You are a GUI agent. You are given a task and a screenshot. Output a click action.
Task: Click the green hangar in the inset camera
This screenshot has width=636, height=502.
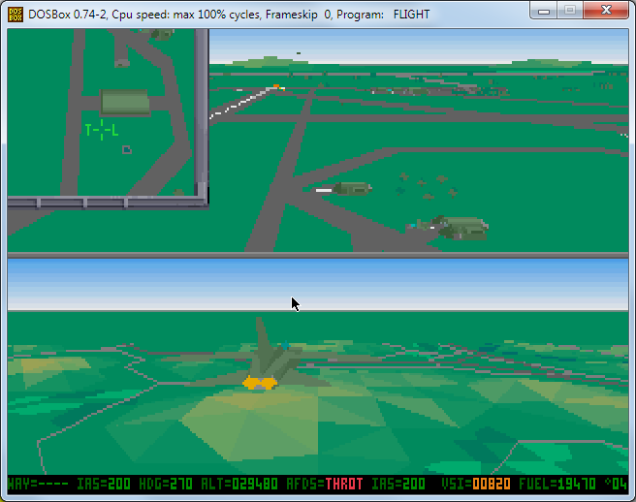point(125,102)
